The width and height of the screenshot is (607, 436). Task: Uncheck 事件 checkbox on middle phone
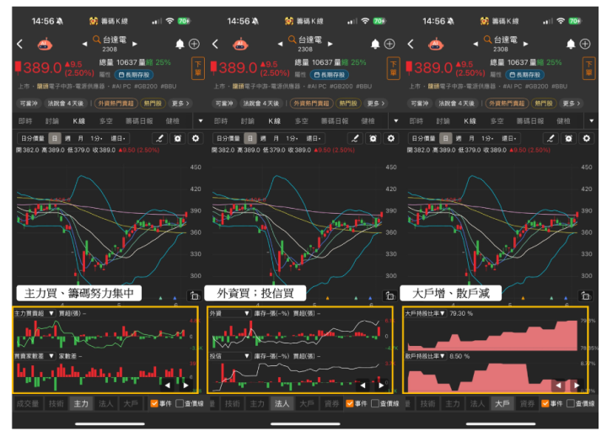[x=350, y=403]
